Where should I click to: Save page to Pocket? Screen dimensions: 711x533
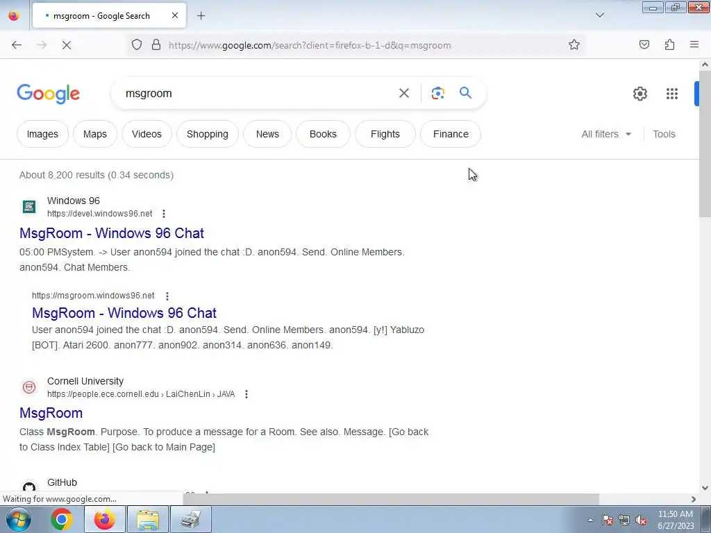pyautogui.click(x=644, y=45)
